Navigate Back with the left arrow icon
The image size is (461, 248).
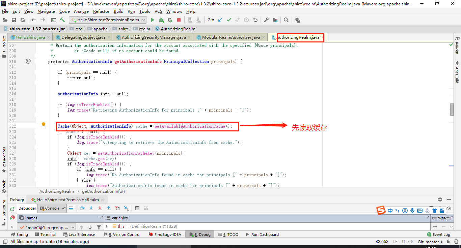[x=33, y=20]
